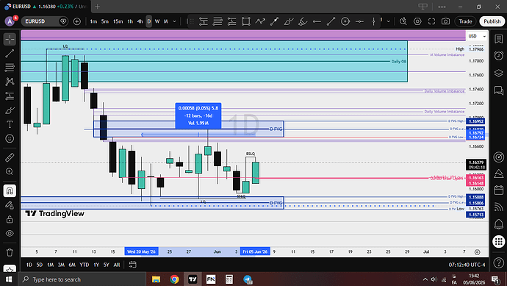Toggle magnet mode
Image resolution: width=507 pixels, height=286 pixels.
[x=10, y=190]
